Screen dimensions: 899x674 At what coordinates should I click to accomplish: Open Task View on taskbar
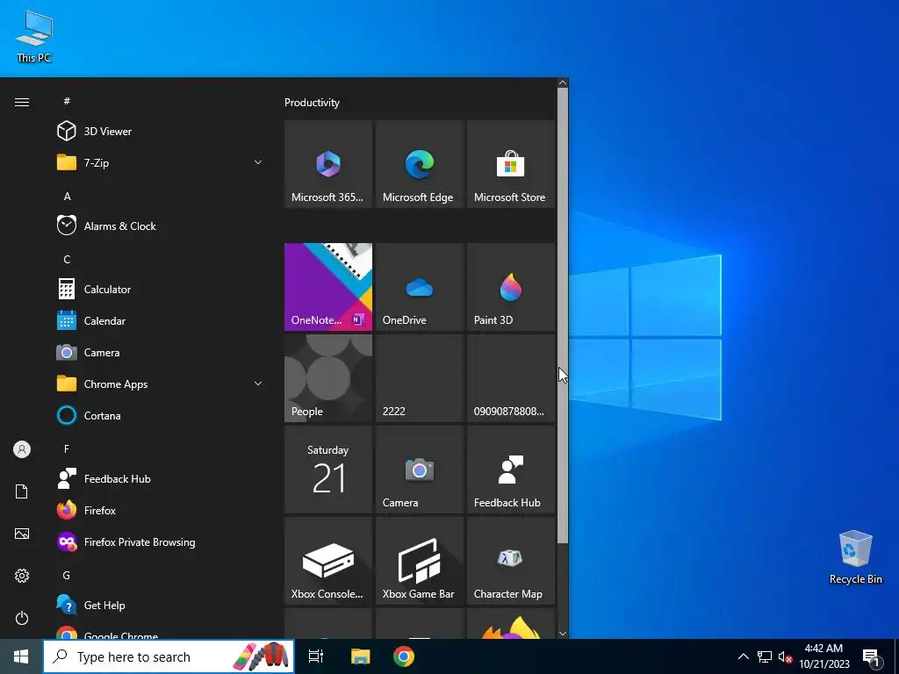(x=316, y=656)
